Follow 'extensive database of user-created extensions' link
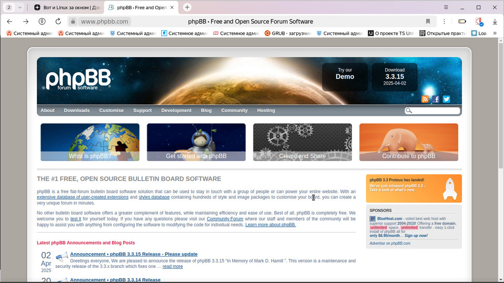The width and height of the screenshot is (504, 283). (x=83, y=197)
